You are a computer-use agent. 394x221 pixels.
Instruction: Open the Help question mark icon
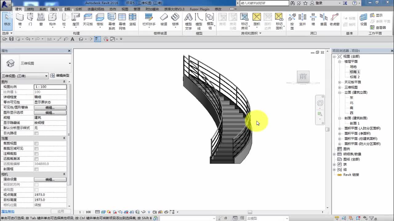pos(355,3)
